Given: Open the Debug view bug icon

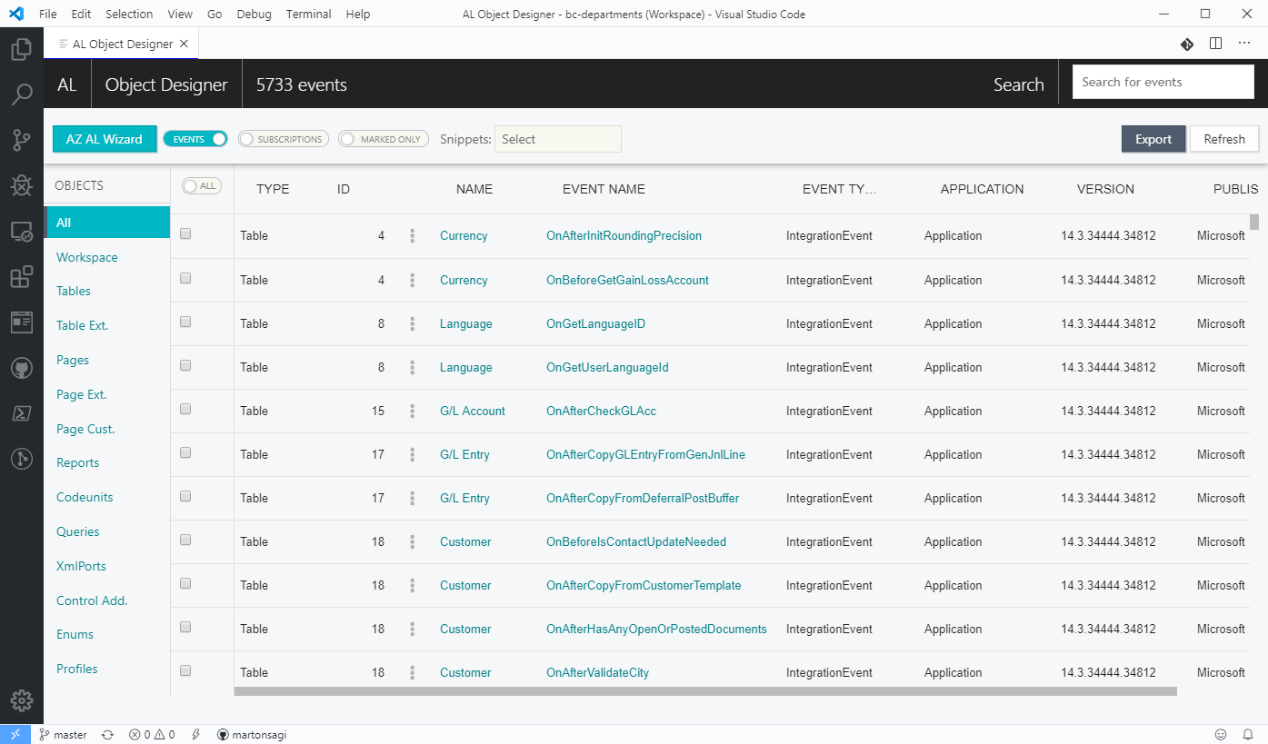Looking at the screenshot, I should [x=22, y=185].
